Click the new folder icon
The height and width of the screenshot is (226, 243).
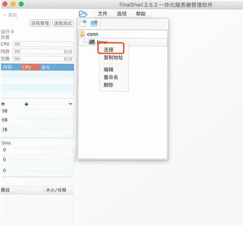pos(94,23)
